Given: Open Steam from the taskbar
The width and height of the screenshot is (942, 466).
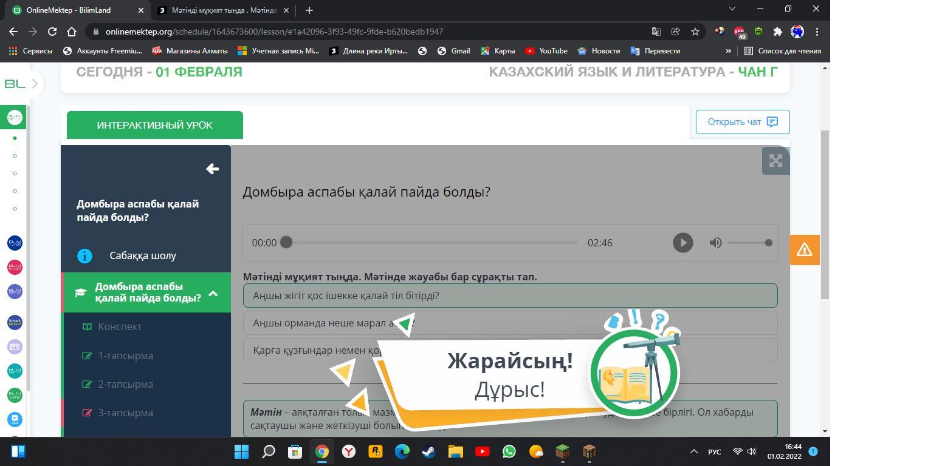Looking at the screenshot, I should 429,451.
